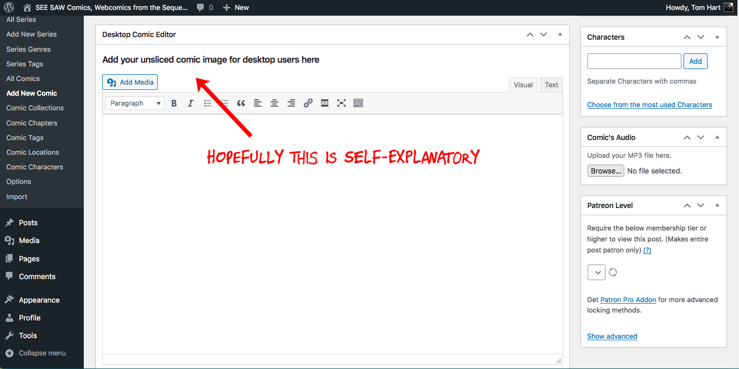
Task: Move Patreon Level box down
Action: point(701,205)
